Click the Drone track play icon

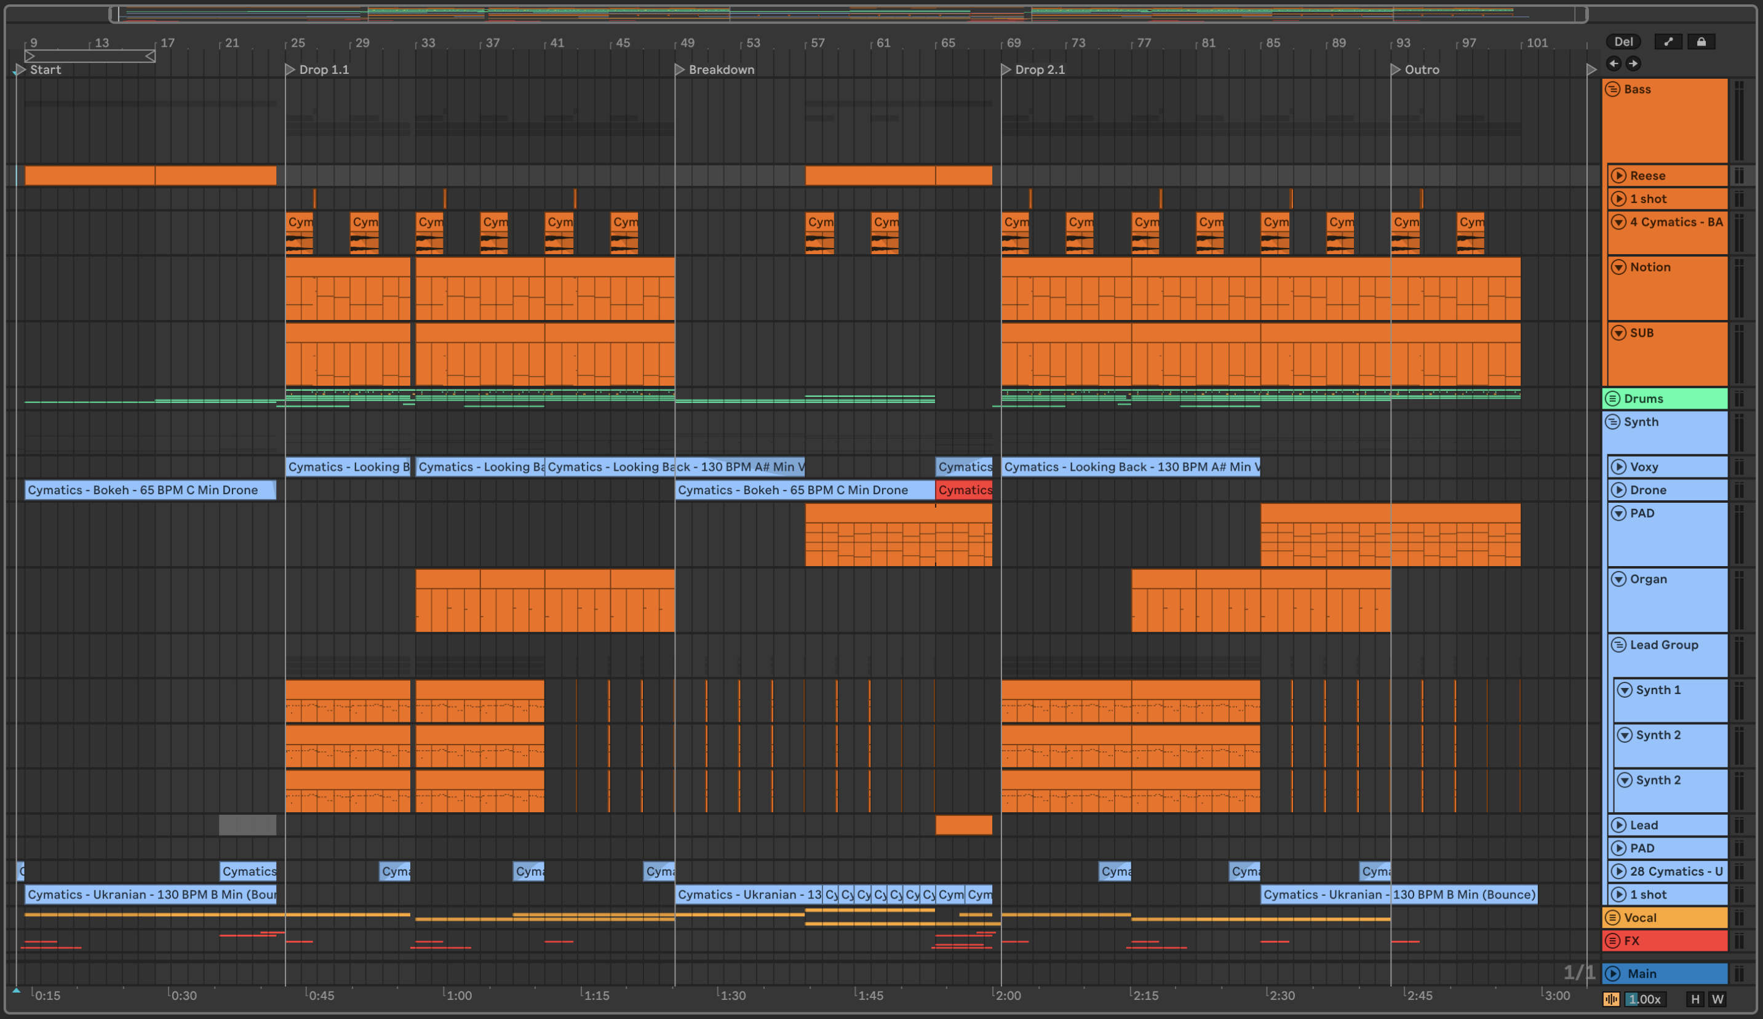pyautogui.click(x=1618, y=490)
